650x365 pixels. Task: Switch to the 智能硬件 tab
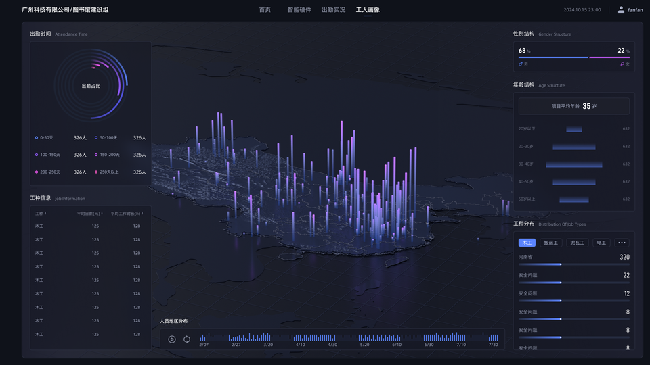click(x=299, y=9)
